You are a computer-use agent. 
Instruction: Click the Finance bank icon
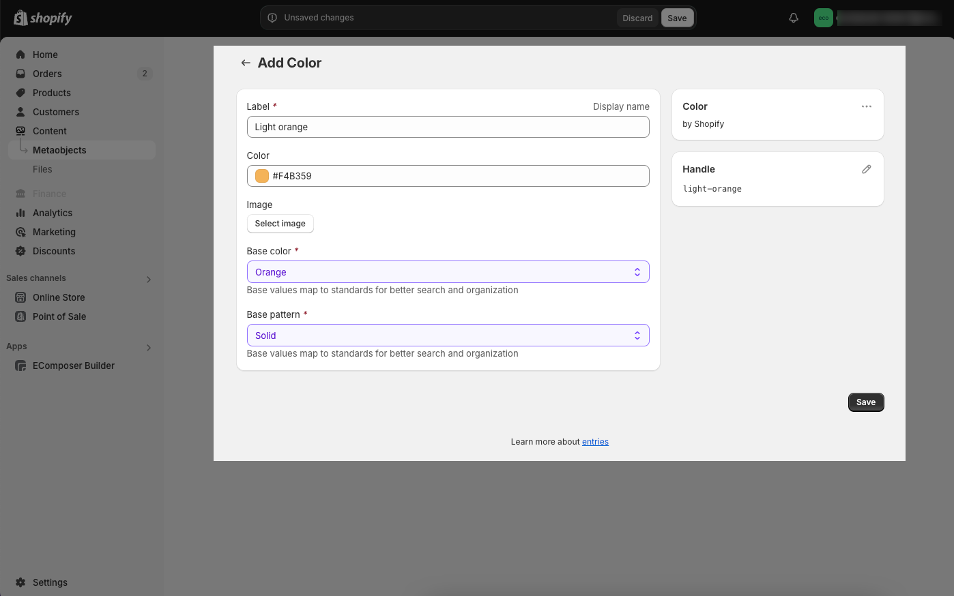tap(20, 194)
